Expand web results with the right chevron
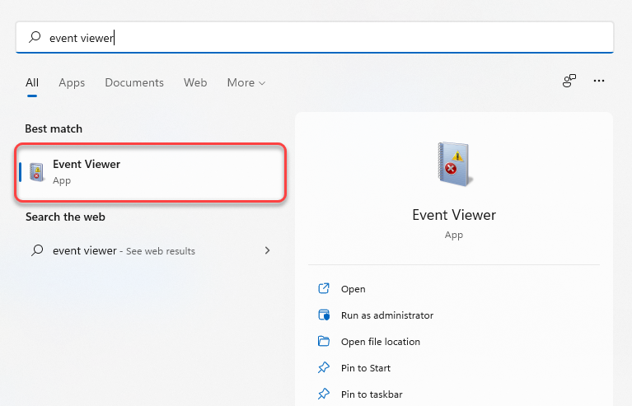This screenshot has height=406, width=632. pos(267,250)
